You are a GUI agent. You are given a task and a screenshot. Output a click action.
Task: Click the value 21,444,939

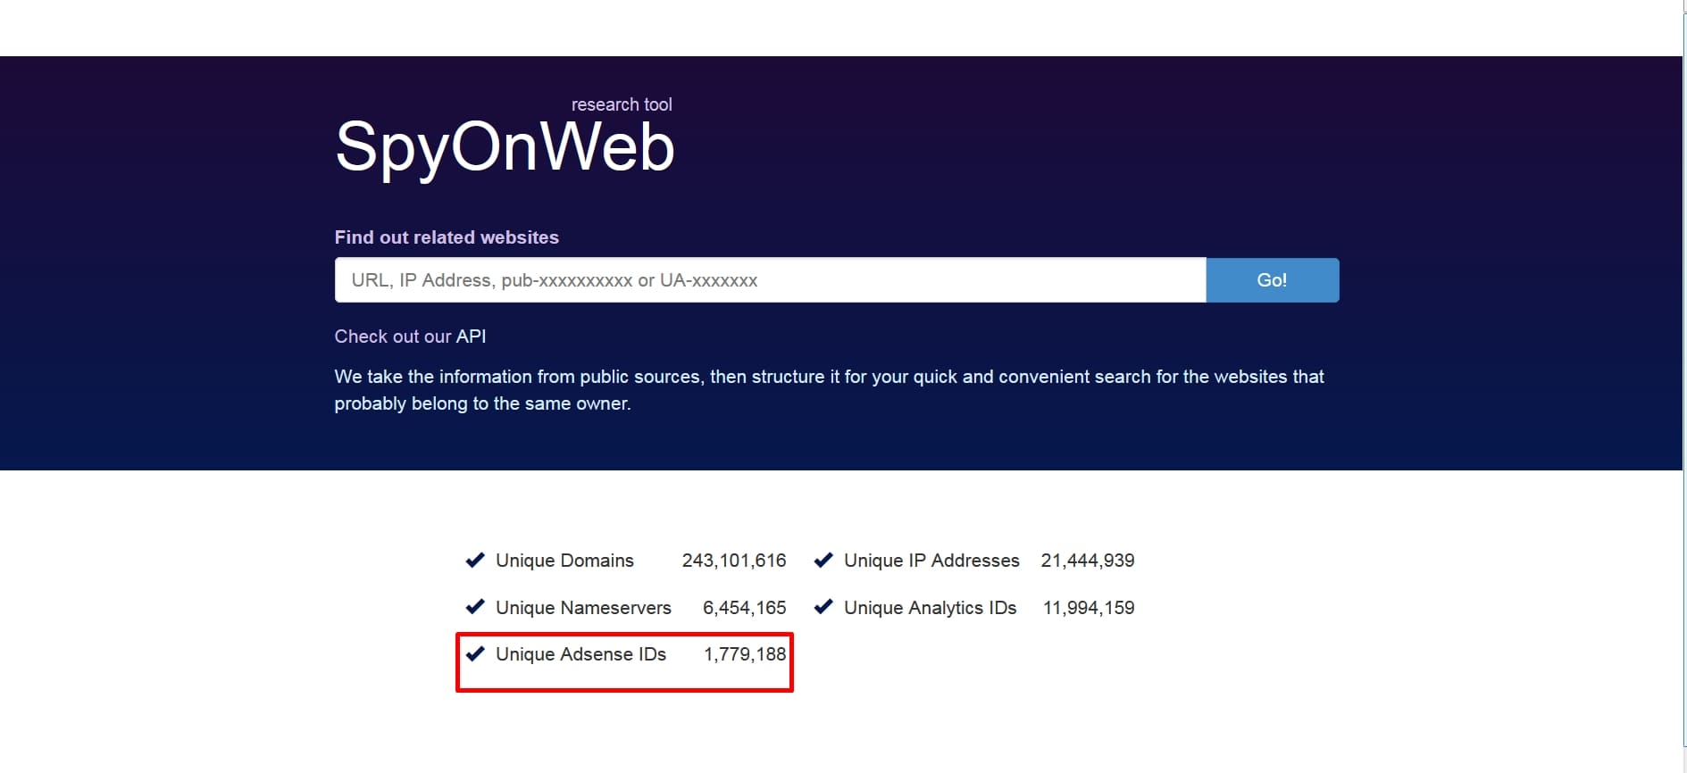(x=1088, y=561)
